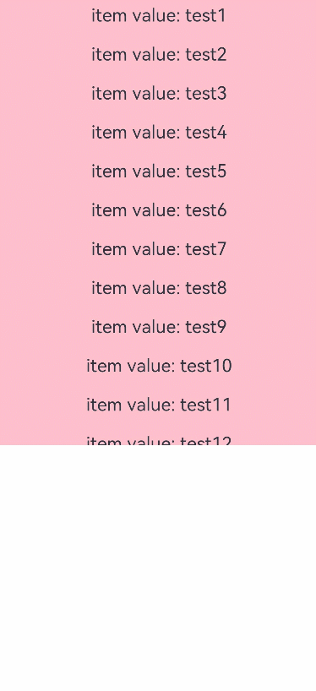The height and width of the screenshot is (691, 316).
Task: Tap the words 'item value:' beside test2
Action: pyautogui.click(x=136, y=55)
